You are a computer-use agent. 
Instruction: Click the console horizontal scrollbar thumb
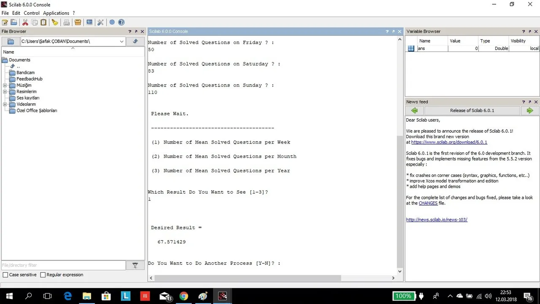pyautogui.click(x=248, y=278)
